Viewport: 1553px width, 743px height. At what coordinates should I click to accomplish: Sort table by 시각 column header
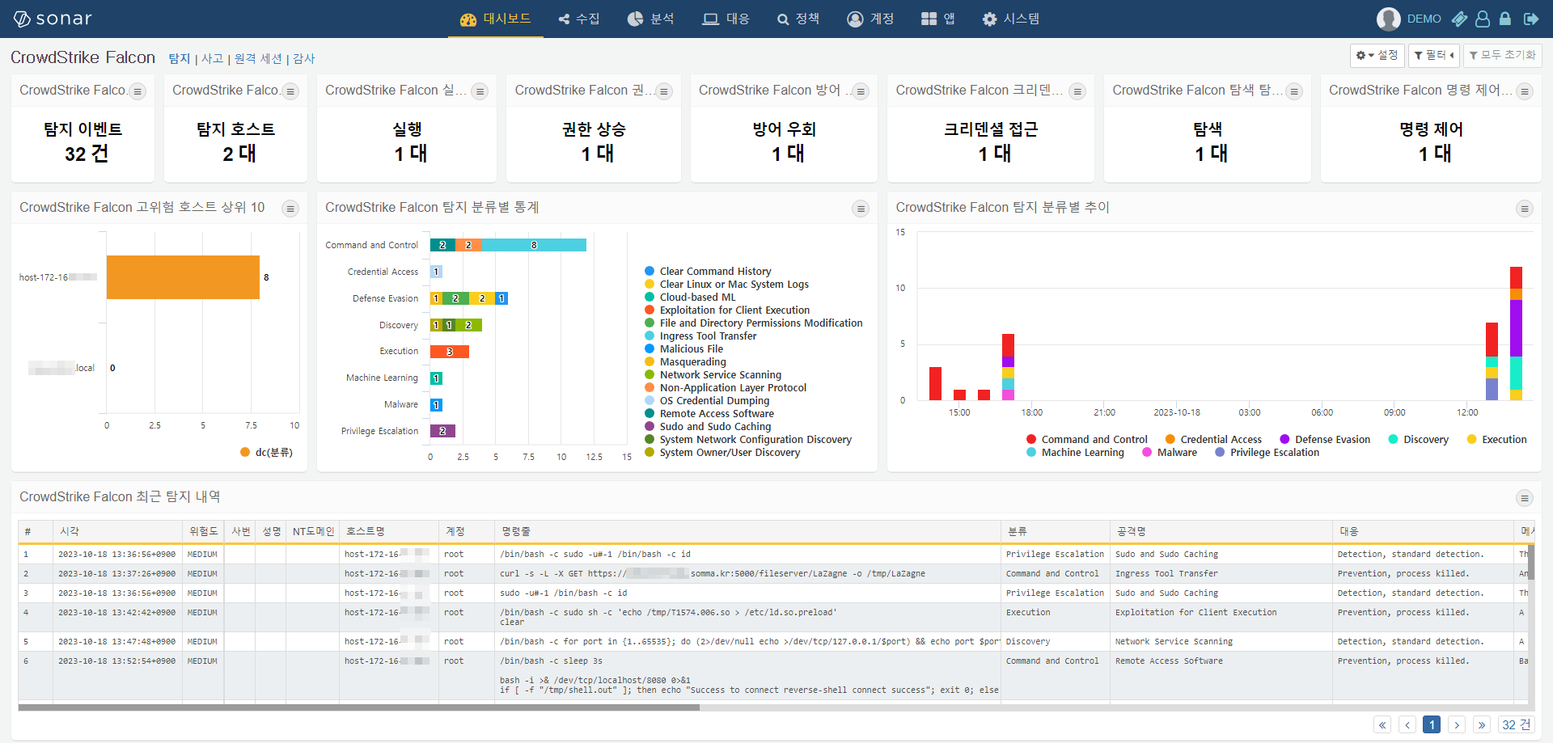tap(117, 531)
